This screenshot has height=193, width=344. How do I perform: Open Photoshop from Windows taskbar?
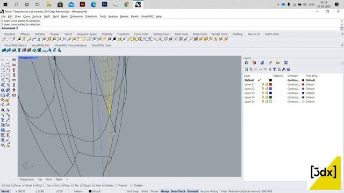(x=104, y=4)
